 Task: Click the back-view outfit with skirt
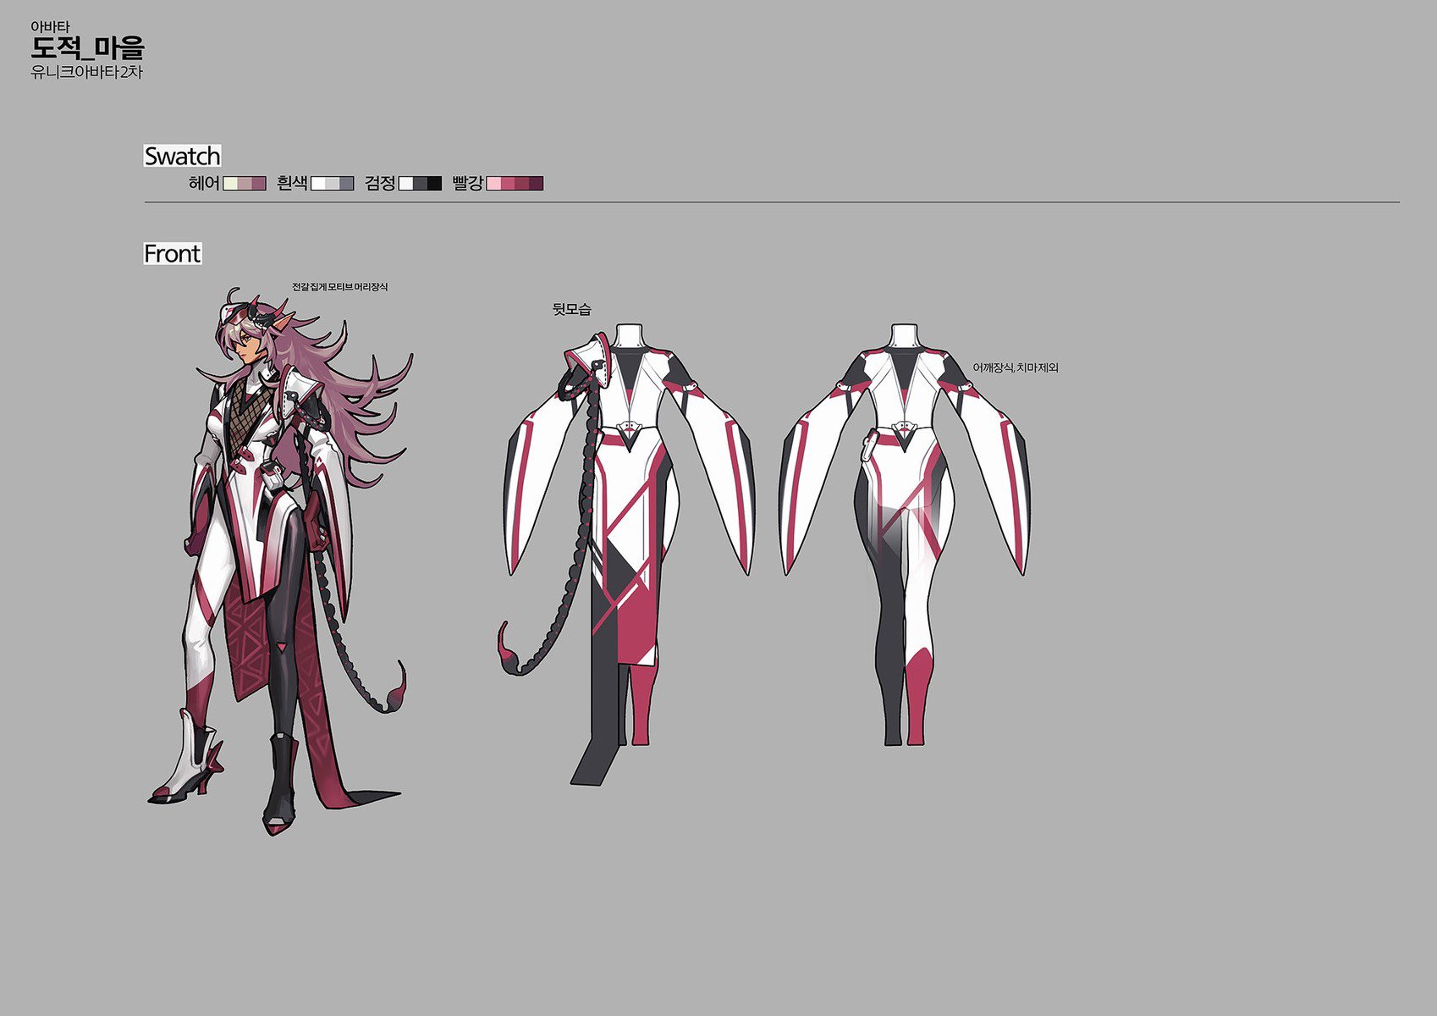pyautogui.click(x=626, y=555)
